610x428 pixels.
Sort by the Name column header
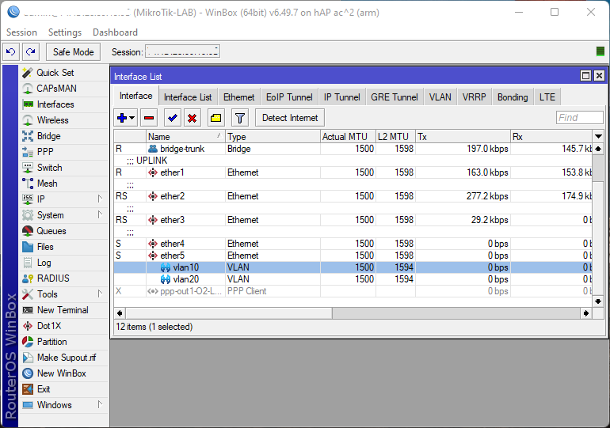[185, 137]
